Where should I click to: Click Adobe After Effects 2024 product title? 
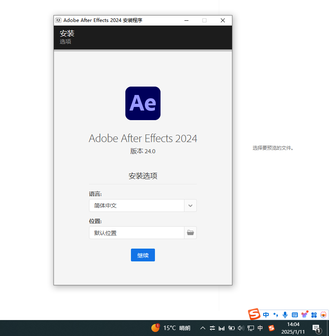[x=143, y=138]
